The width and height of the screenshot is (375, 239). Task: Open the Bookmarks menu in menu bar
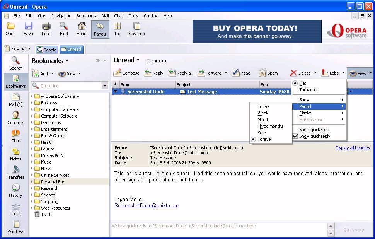click(86, 16)
